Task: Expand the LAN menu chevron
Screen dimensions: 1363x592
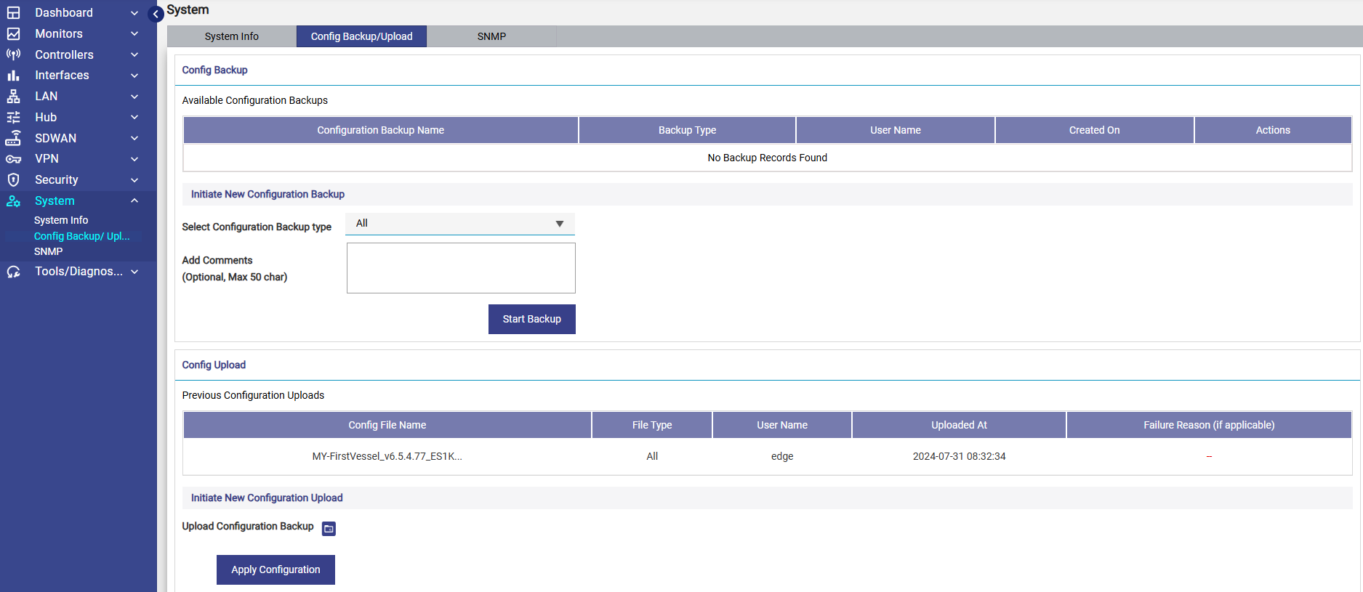Action: coord(134,97)
